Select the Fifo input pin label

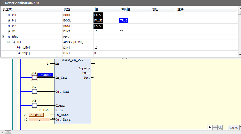point(59,110)
